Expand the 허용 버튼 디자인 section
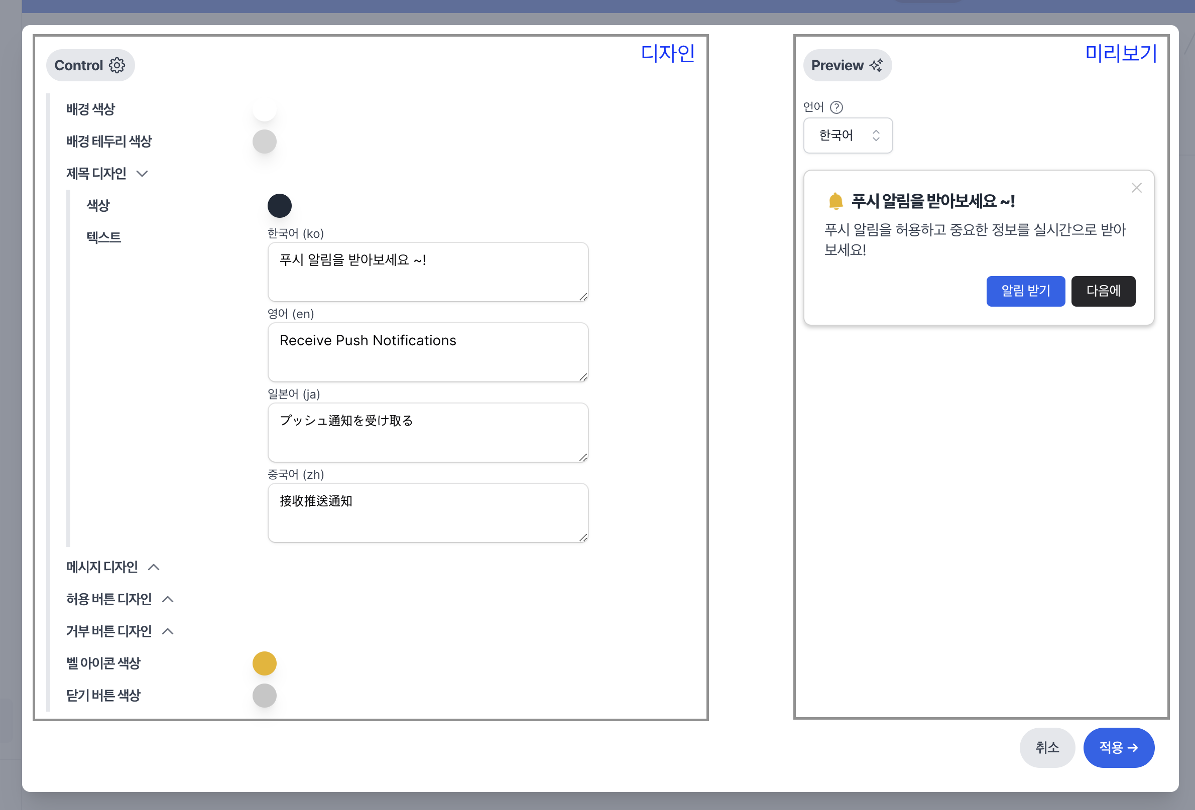The height and width of the screenshot is (810, 1195). pos(168,599)
